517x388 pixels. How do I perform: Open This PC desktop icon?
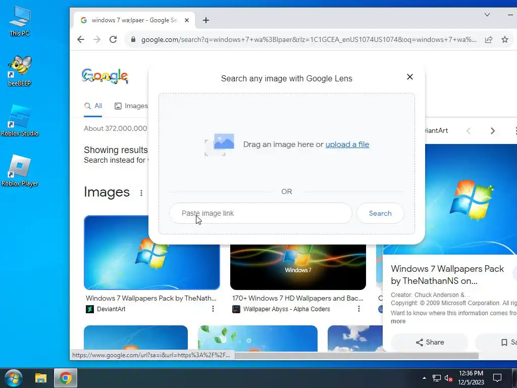coord(20,21)
